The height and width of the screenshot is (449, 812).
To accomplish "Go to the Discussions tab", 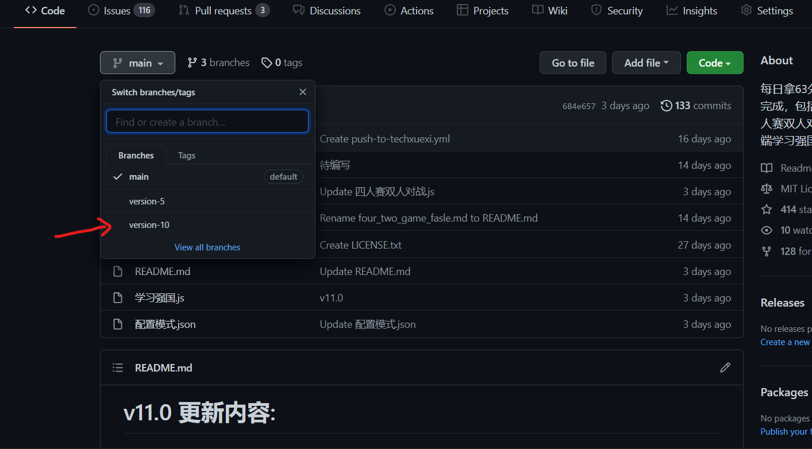I will [328, 10].
